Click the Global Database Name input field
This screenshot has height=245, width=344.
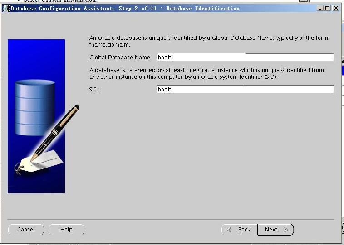click(246, 58)
